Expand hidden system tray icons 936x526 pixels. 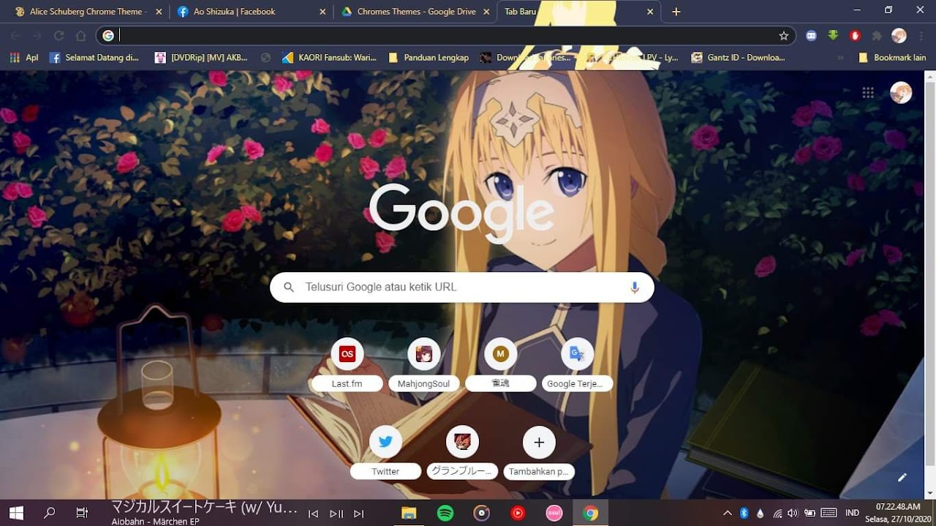point(727,513)
